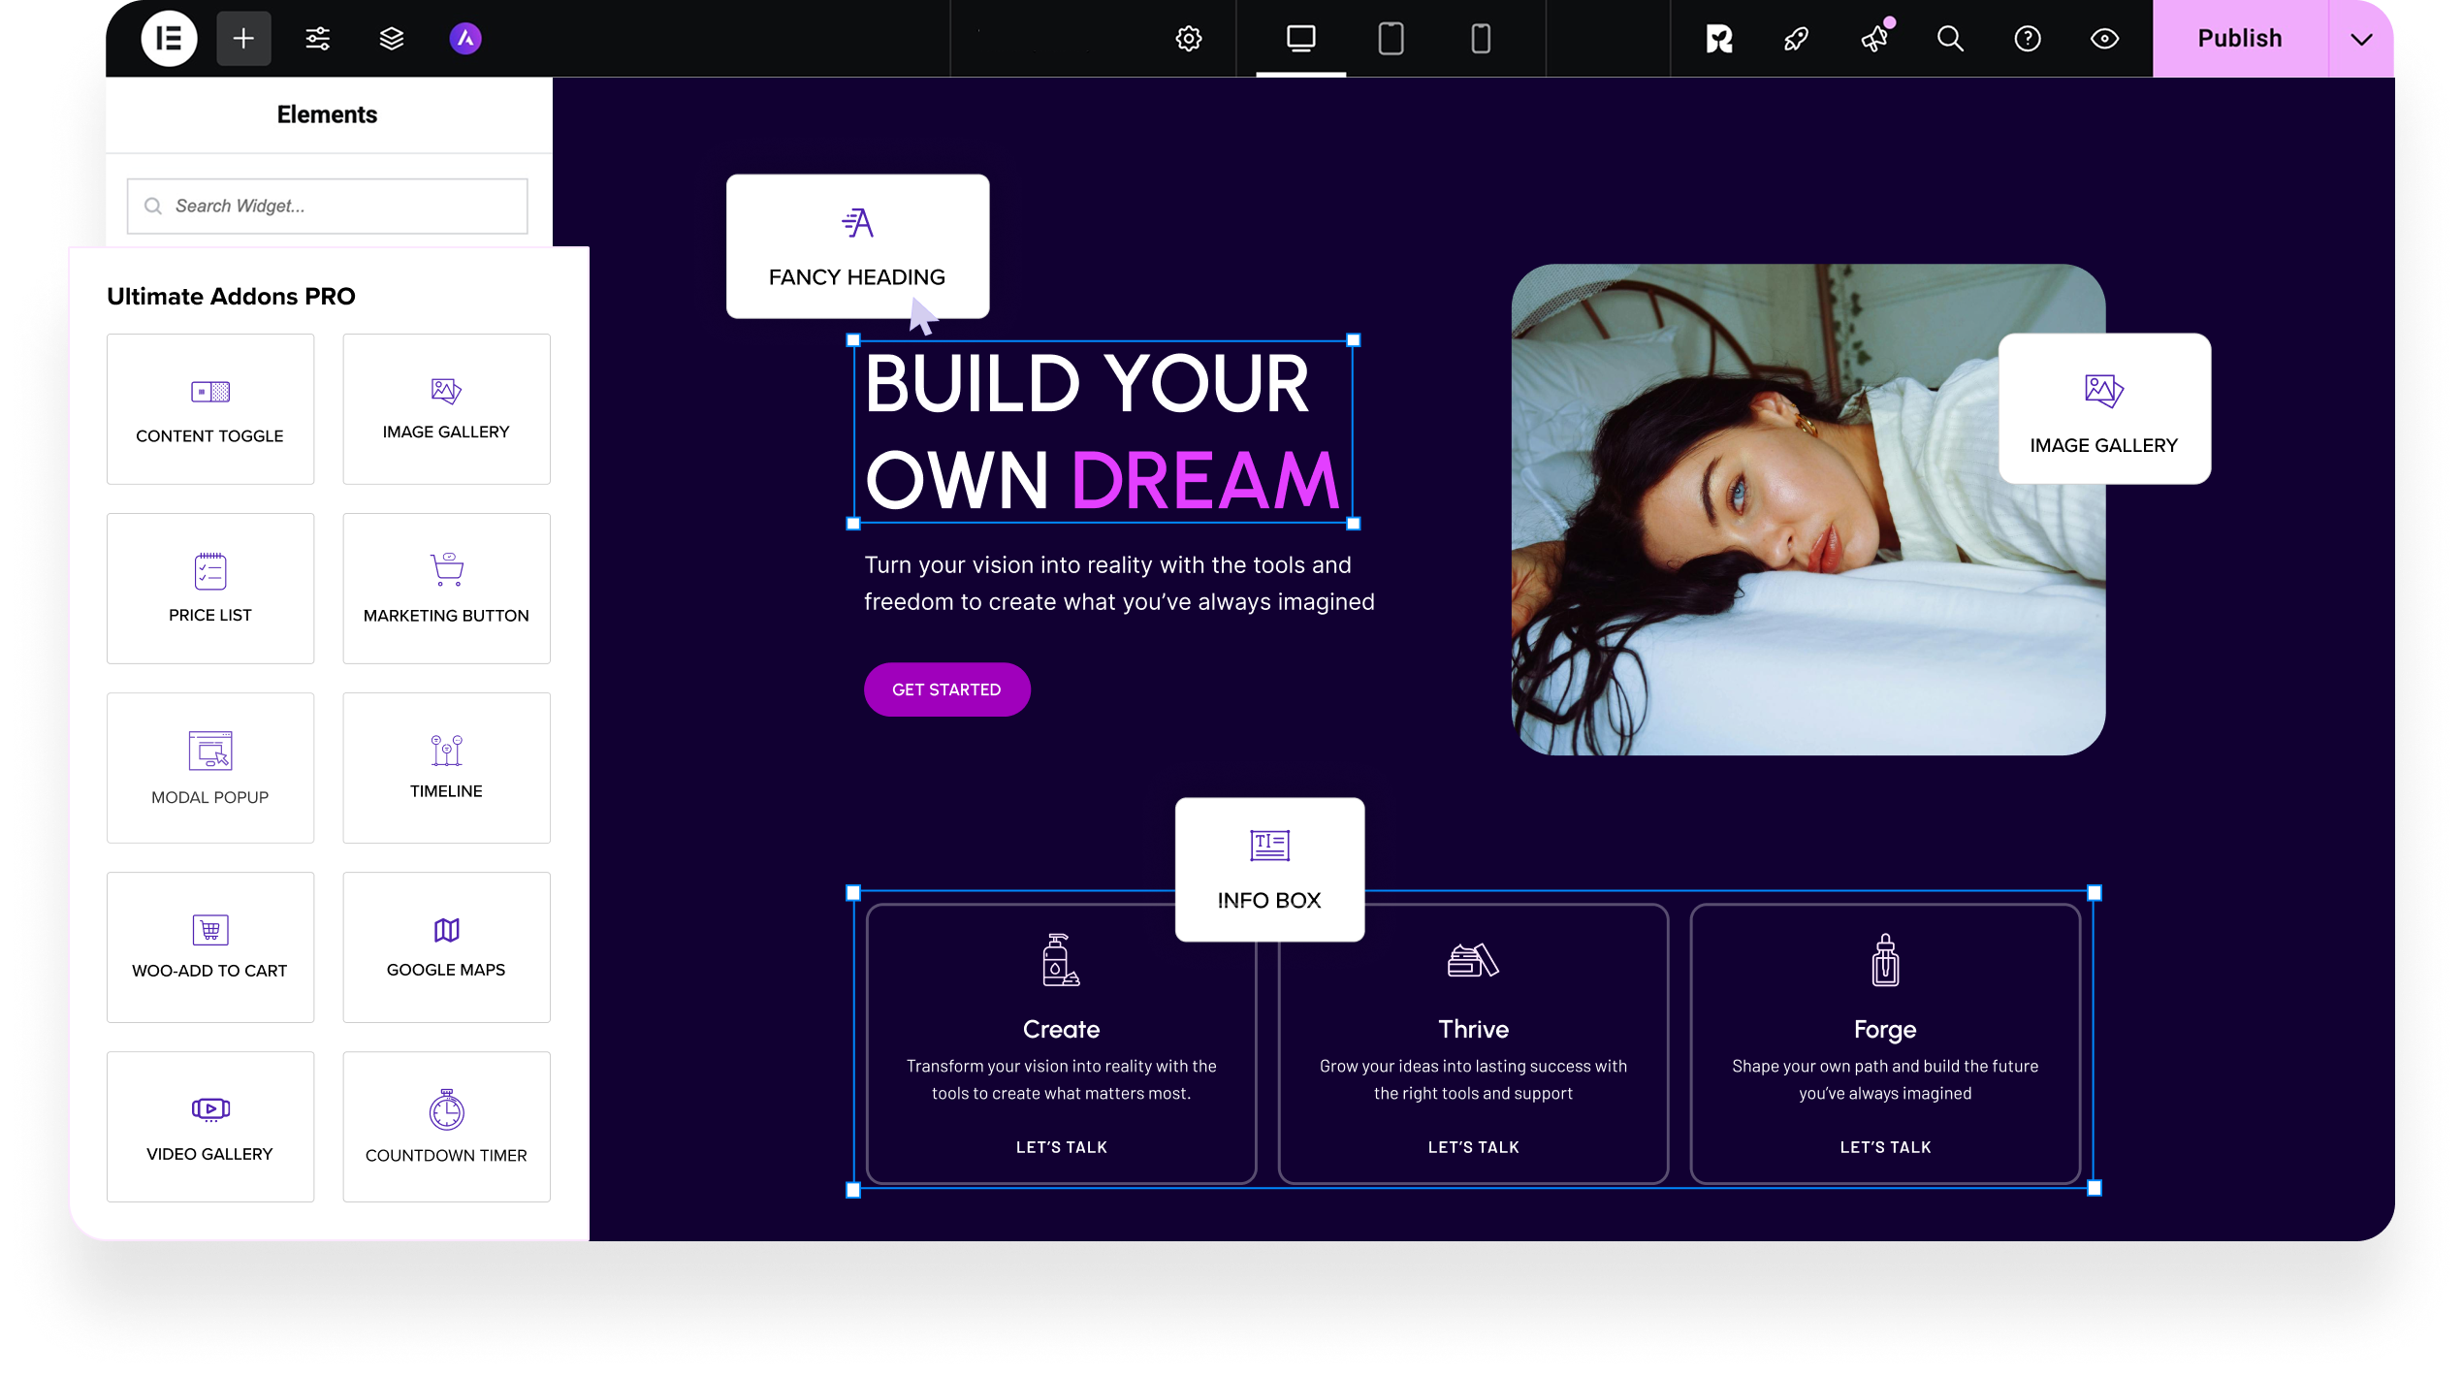Open the Finder search icon
This screenshot has height=1377, width=2463.
(x=1950, y=39)
